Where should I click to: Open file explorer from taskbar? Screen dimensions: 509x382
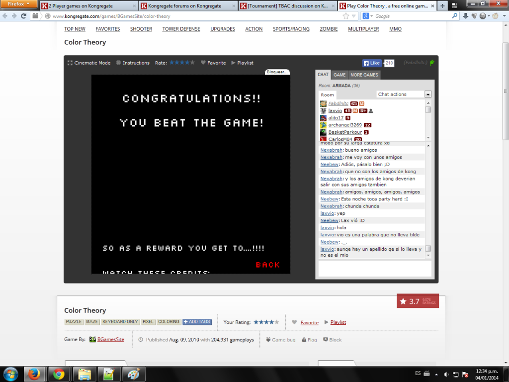click(x=84, y=374)
